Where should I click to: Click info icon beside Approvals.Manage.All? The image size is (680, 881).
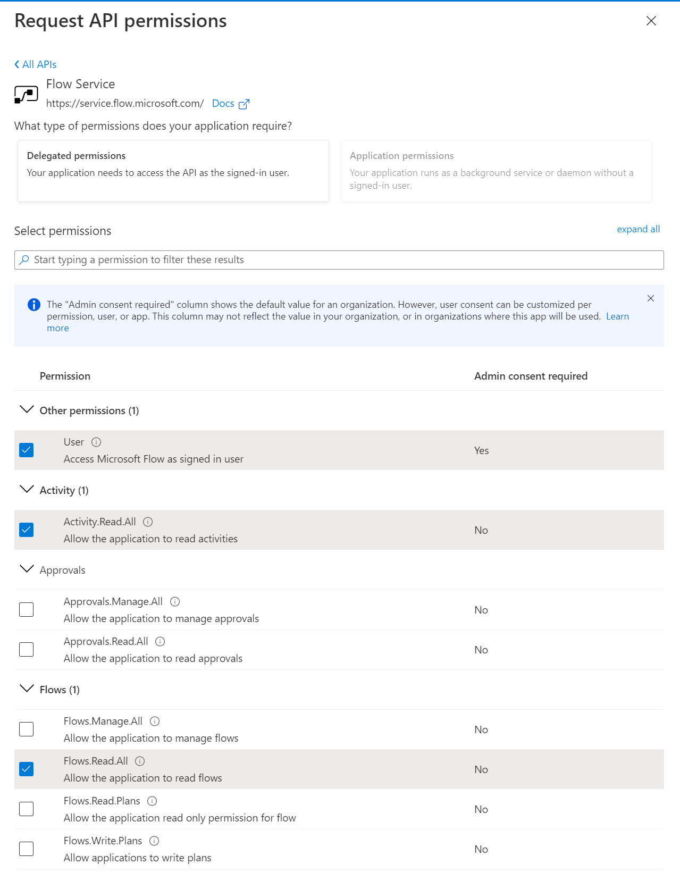click(175, 601)
